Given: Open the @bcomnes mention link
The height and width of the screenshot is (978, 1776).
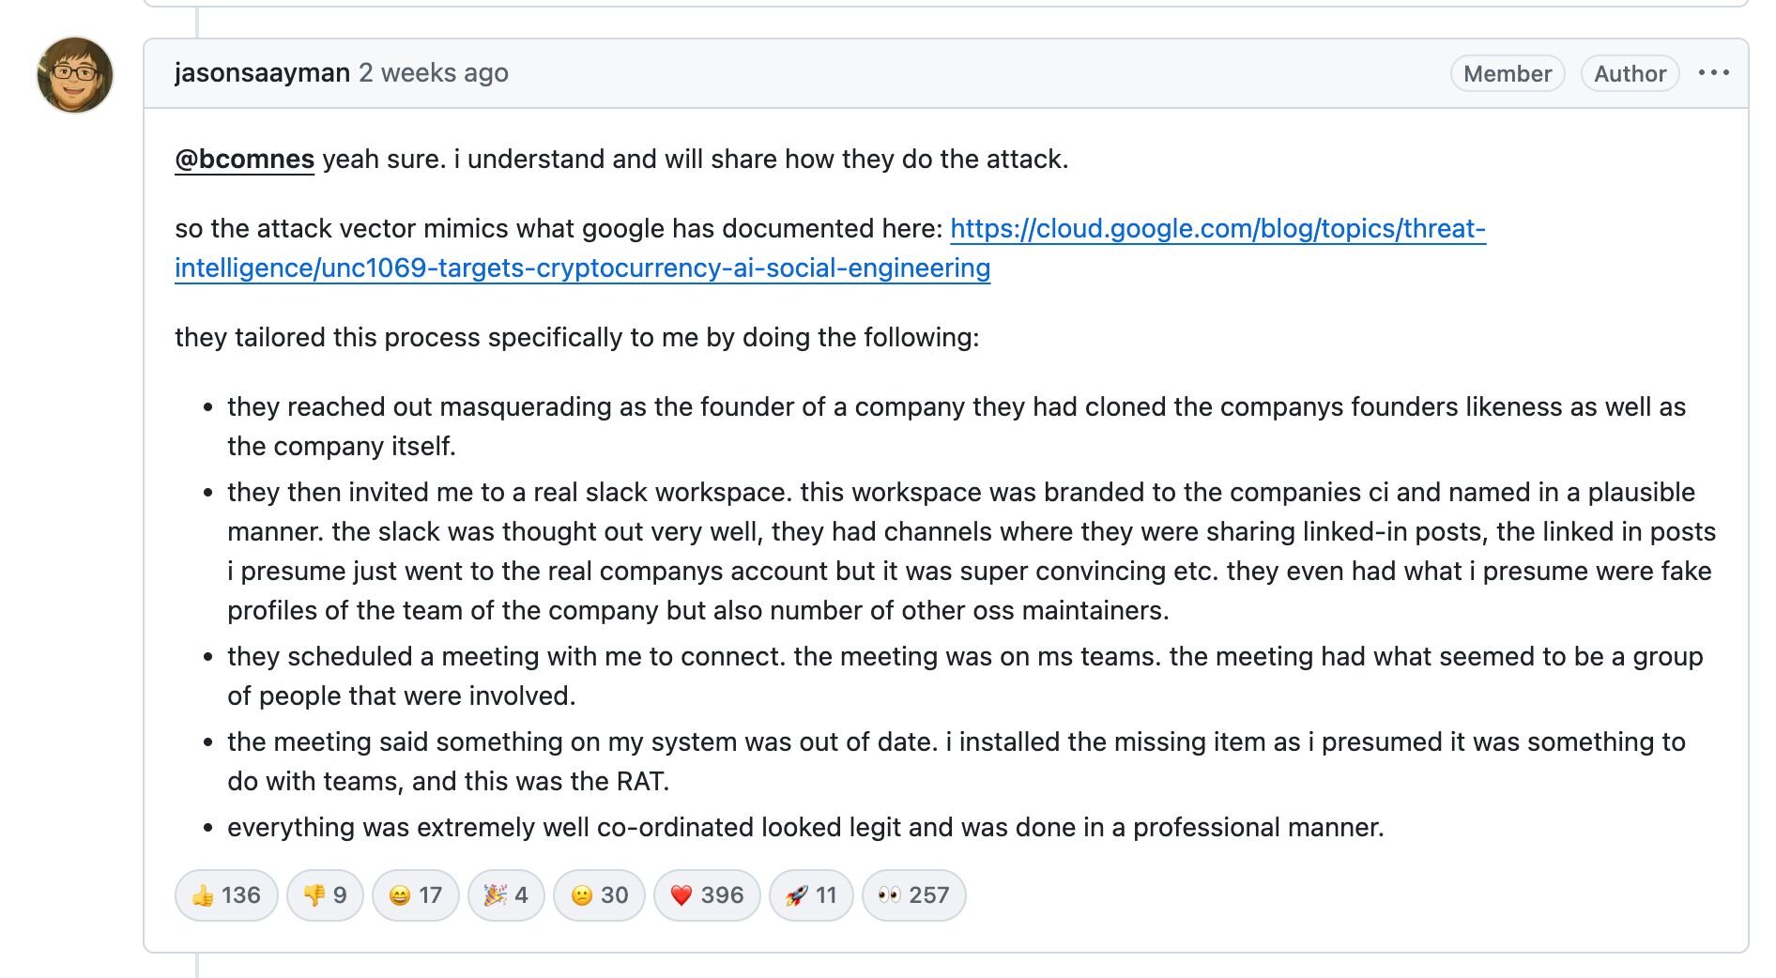Looking at the screenshot, I should pos(244,160).
